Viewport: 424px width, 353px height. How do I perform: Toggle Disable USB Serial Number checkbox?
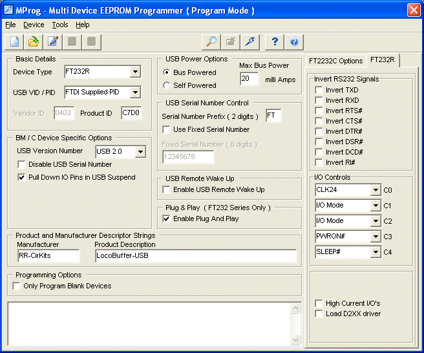21,164
